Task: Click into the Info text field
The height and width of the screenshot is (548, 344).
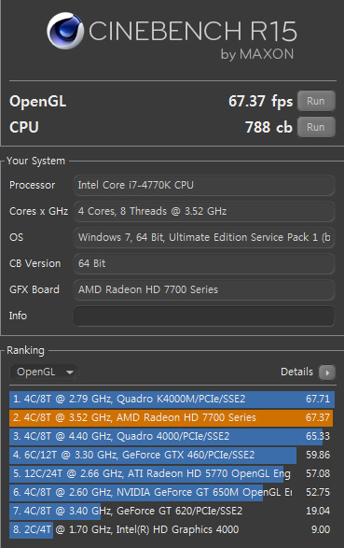Action: [x=204, y=316]
